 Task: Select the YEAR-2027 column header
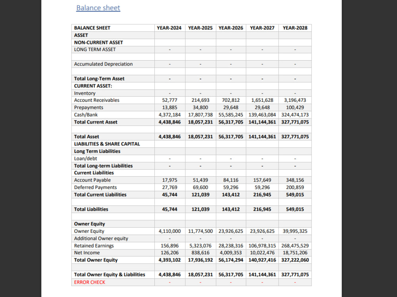pos(262,28)
